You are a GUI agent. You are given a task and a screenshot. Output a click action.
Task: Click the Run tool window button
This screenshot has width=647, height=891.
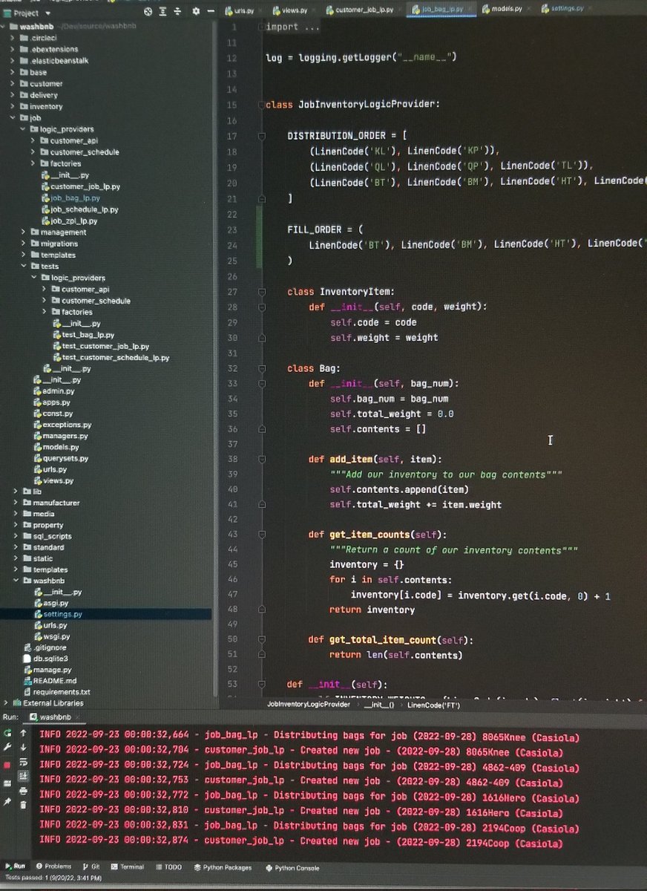(15, 866)
